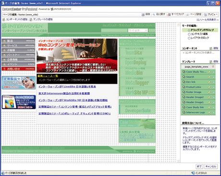Click the プレビュー (Preview) toolbar icon
The image size is (221, 176).
coord(205,14)
